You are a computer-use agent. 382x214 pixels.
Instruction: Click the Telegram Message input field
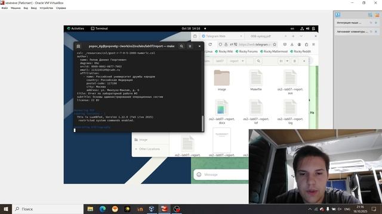(226, 174)
